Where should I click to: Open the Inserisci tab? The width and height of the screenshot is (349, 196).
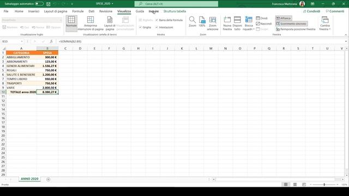click(34, 11)
